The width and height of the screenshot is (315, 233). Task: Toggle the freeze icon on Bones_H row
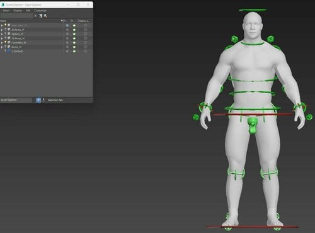(67, 47)
